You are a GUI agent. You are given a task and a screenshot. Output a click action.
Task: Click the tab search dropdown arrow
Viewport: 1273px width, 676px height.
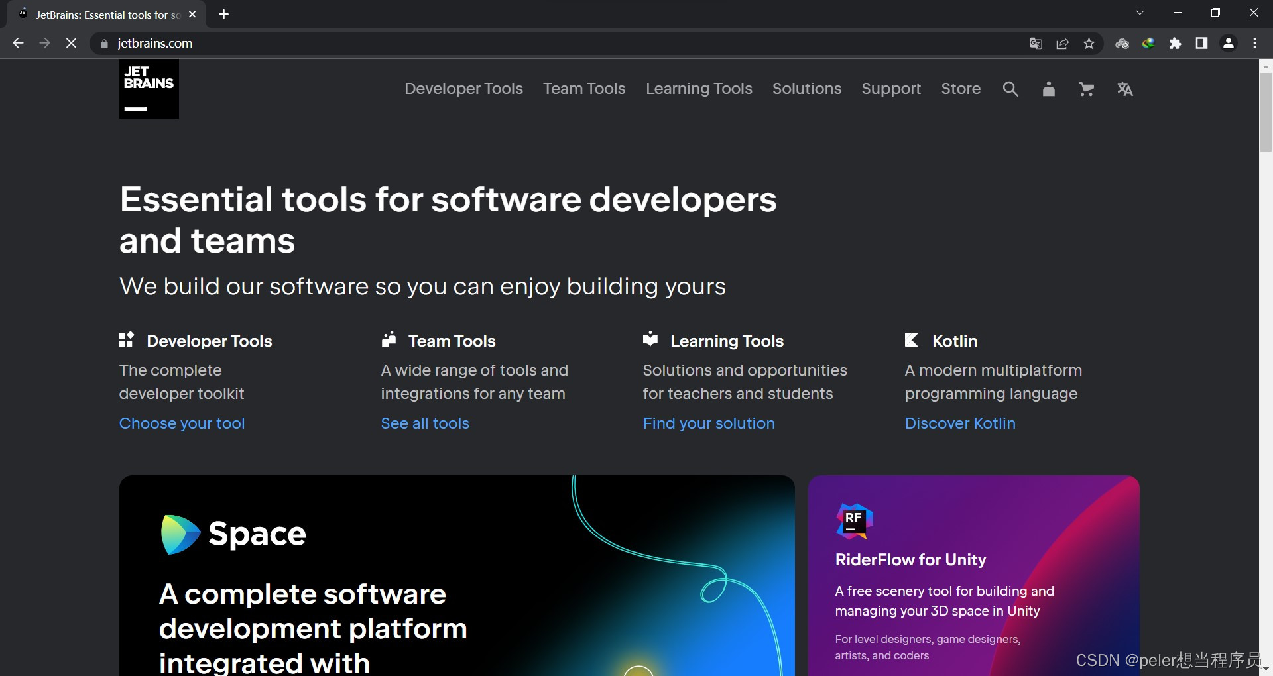1140,13
